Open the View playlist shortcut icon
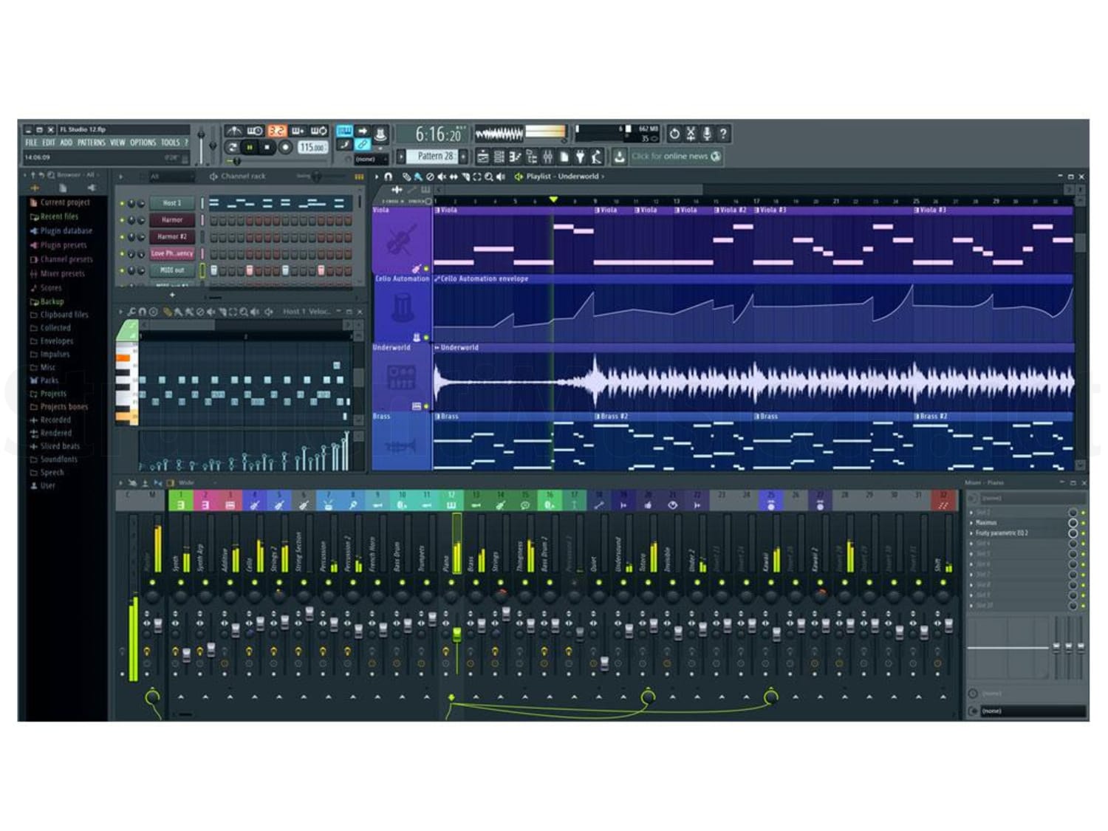Screen dimensions: 1108x831 482,157
